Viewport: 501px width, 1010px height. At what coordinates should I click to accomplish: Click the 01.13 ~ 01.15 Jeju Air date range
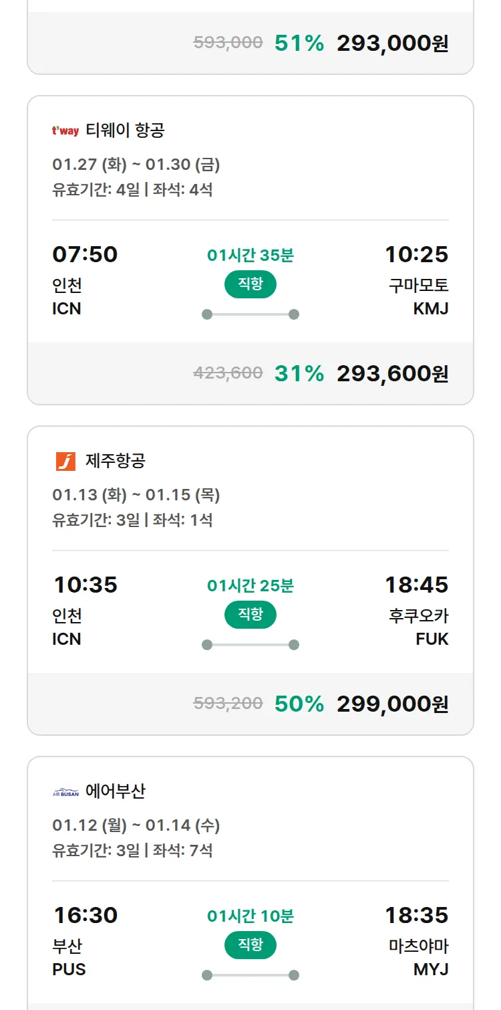[x=136, y=495]
